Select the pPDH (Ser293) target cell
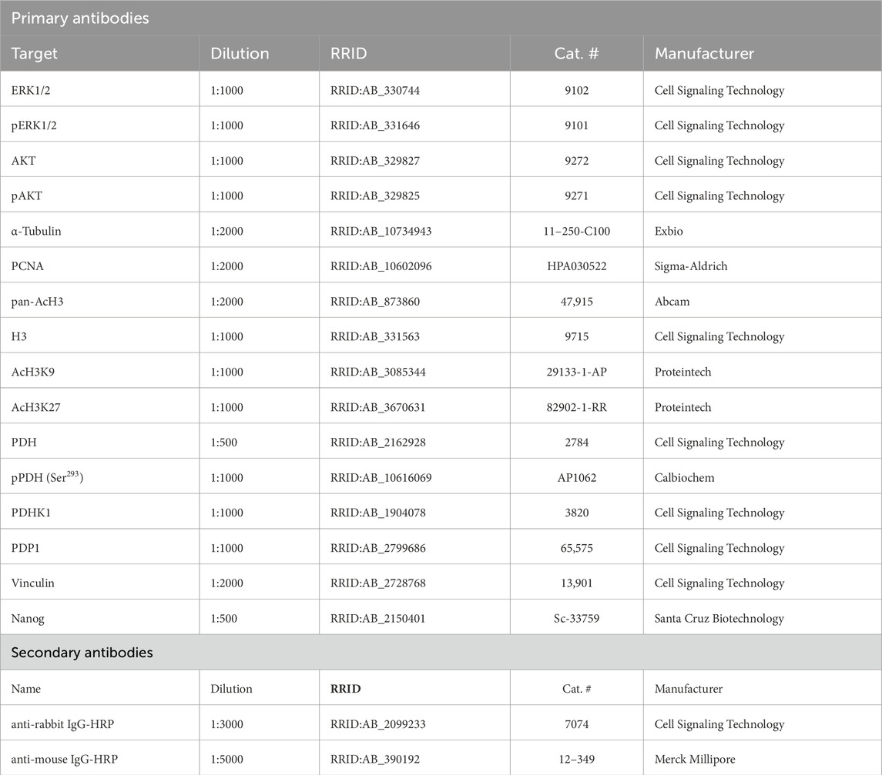The width and height of the screenshot is (882, 775). pos(47,478)
